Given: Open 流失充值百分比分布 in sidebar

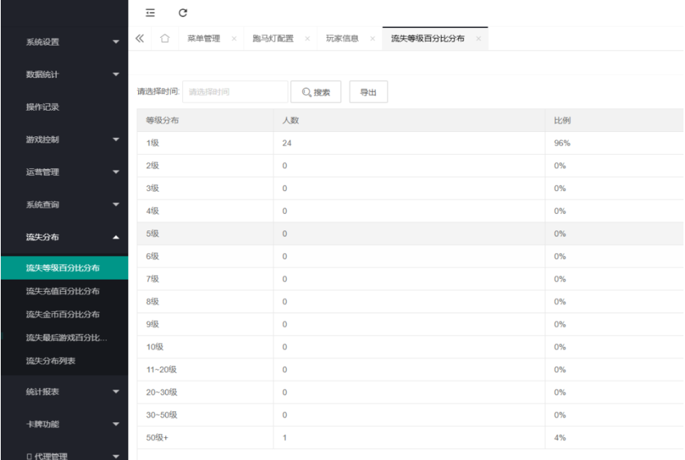Looking at the screenshot, I should (x=63, y=291).
